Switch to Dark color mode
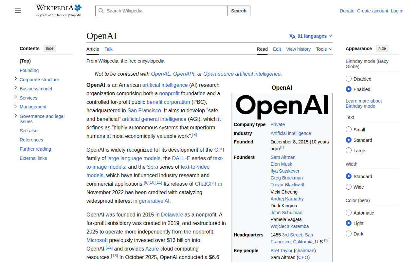Image resolution: width=419 pixels, height=262 pixels. [x=349, y=234]
